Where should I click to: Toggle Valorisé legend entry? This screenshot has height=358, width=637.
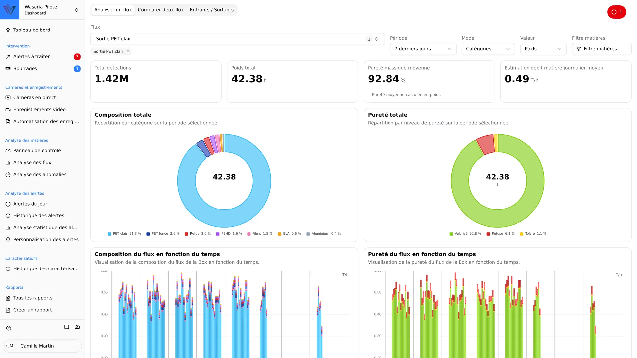[465, 234]
